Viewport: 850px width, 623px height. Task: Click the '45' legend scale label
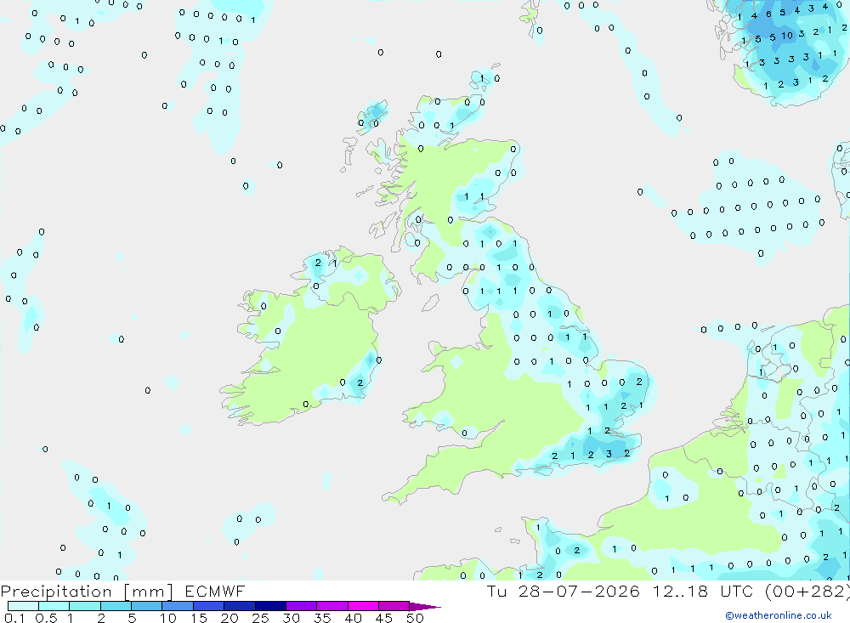(x=384, y=618)
